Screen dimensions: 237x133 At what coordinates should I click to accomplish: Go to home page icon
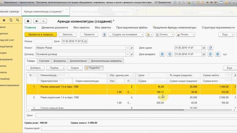[28, 21]
